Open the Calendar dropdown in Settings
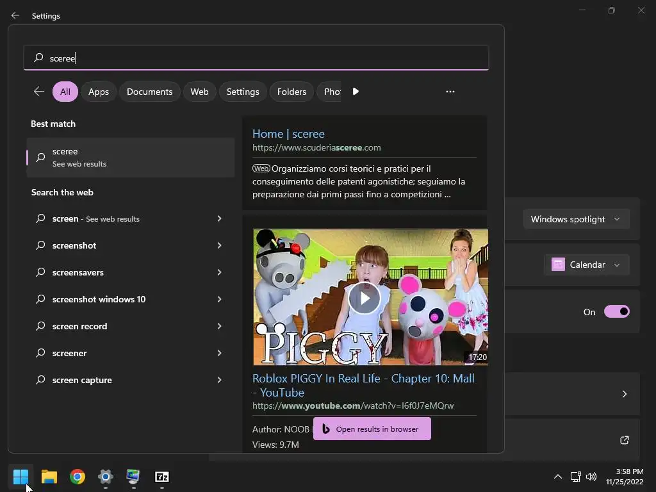 tap(587, 265)
